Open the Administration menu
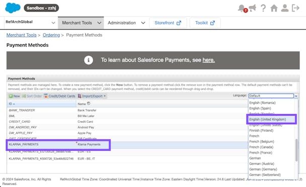Viewport: 306px width, 187px height. pos(126,23)
